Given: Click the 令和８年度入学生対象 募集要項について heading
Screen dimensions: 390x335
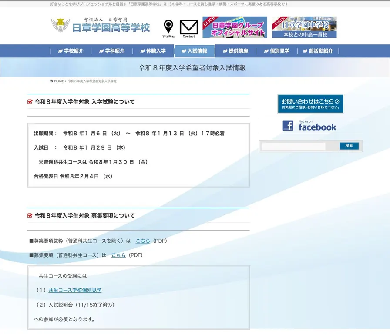Looking at the screenshot, I should point(85,215).
